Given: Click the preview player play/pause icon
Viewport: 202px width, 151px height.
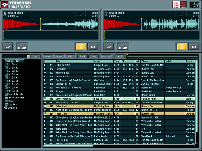Looking at the screenshot, I should tap(120, 56).
